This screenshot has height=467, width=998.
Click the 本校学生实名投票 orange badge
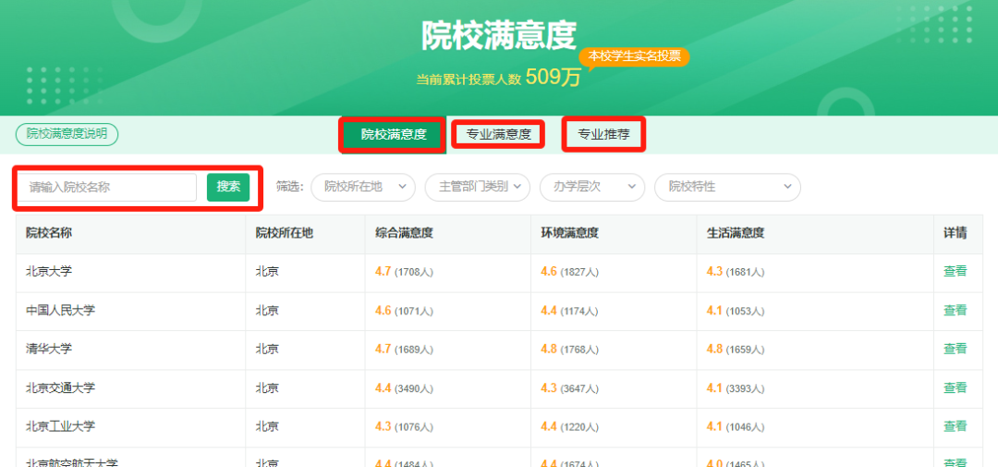coord(635,56)
